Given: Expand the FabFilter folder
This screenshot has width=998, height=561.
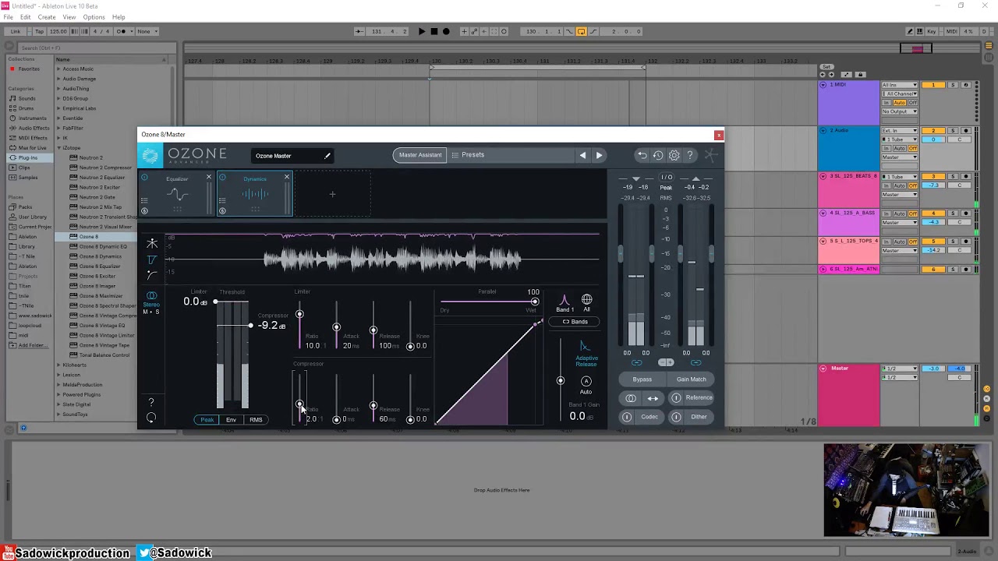Looking at the screenshot, I should (x=58, y=128).
